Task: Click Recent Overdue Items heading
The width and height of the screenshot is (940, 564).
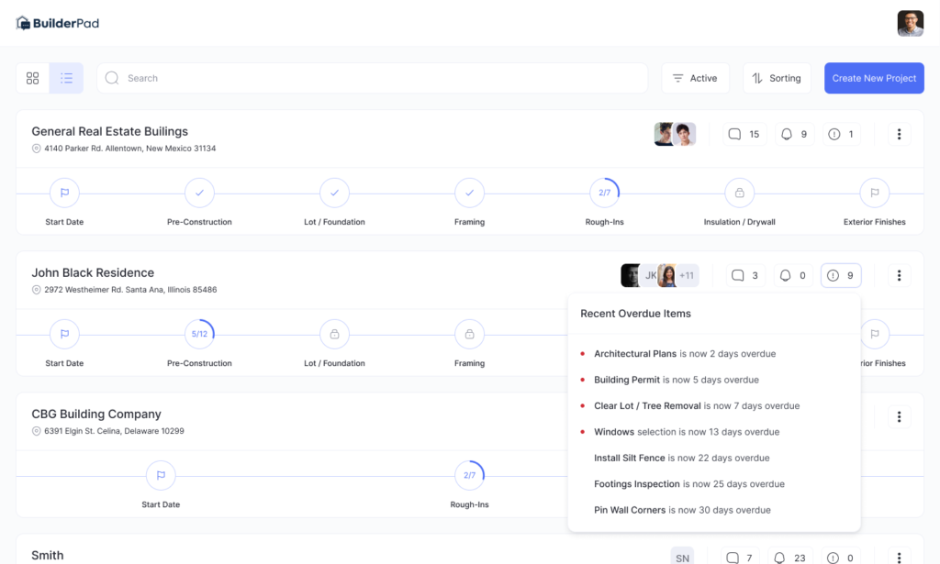Action: (635, 314)
